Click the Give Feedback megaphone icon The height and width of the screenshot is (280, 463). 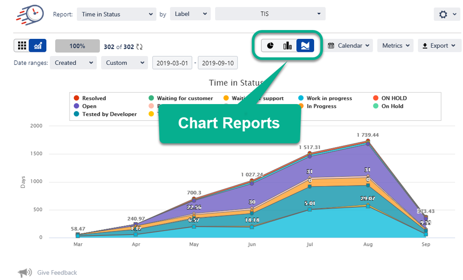25,273
